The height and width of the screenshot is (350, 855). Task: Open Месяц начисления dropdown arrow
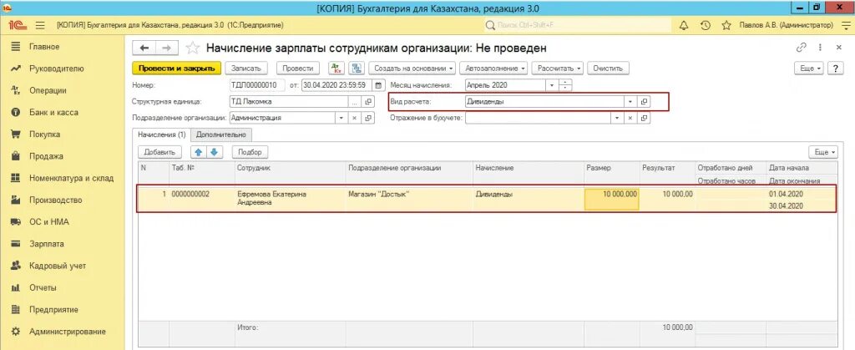coord(552,85)
